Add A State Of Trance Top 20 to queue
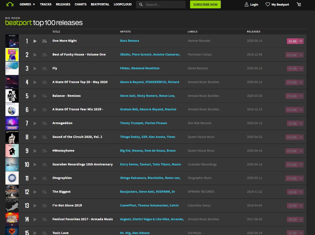Viewport: 315px width, 235px height. [44, 82]
